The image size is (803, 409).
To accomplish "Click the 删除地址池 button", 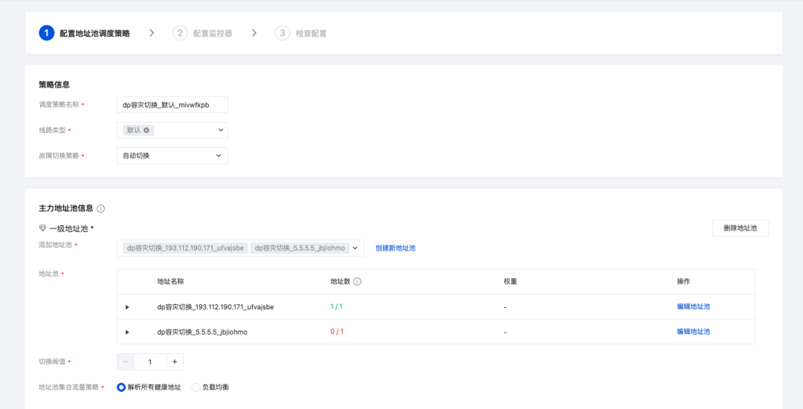I will tap(741, 228).
